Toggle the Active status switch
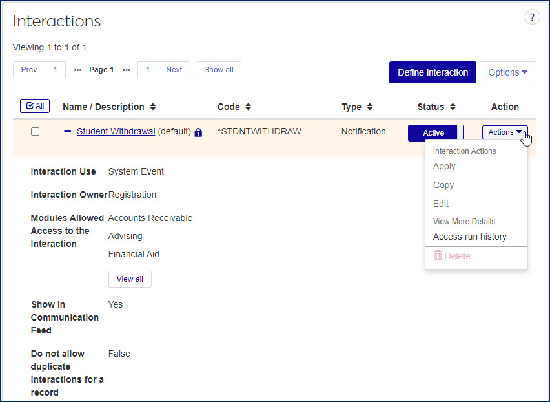 [x=436, y=132]
